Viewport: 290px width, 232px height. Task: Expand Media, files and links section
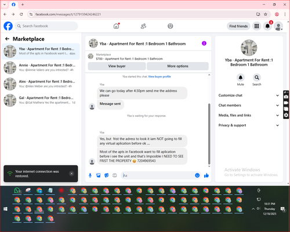(249, 115)
